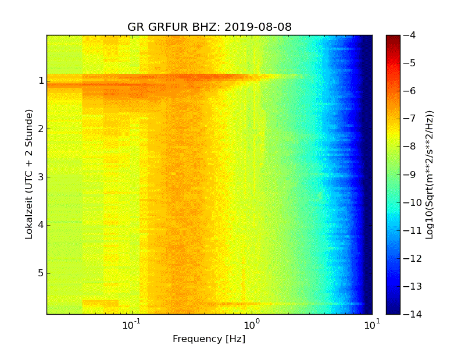
Task: Click the plot title GR GRFUR BHZ: 2019-08-08
Action: click(209, 27)
